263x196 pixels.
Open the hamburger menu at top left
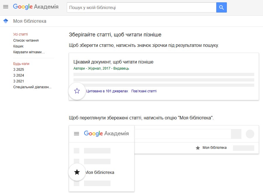point(6,7)
